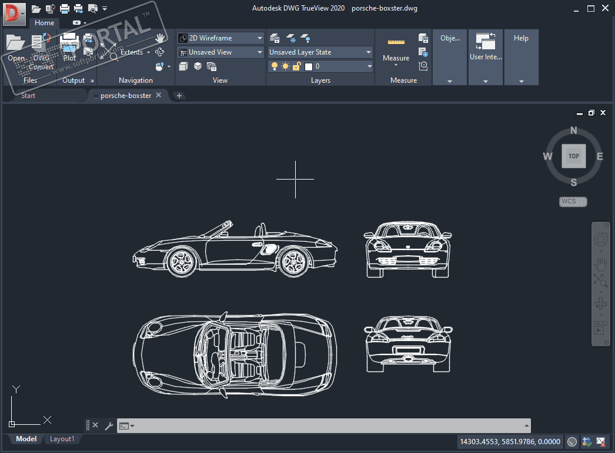Open the Unsaved Layer State dropdown
The width and height of the screenshot is (615, 453).
click(320, 52)
